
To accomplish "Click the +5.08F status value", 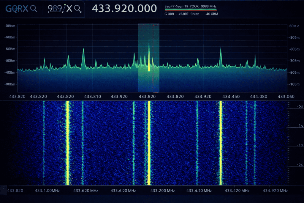I will (183, 14).
